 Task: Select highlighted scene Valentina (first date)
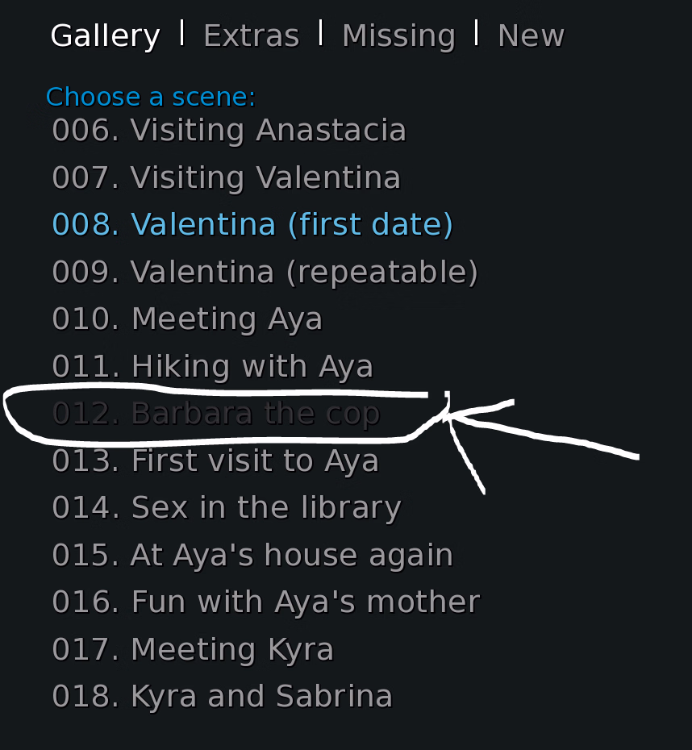pyautogui.click(x=252, y=225)
